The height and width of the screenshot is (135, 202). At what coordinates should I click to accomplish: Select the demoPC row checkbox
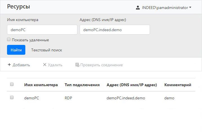[12, 98]
